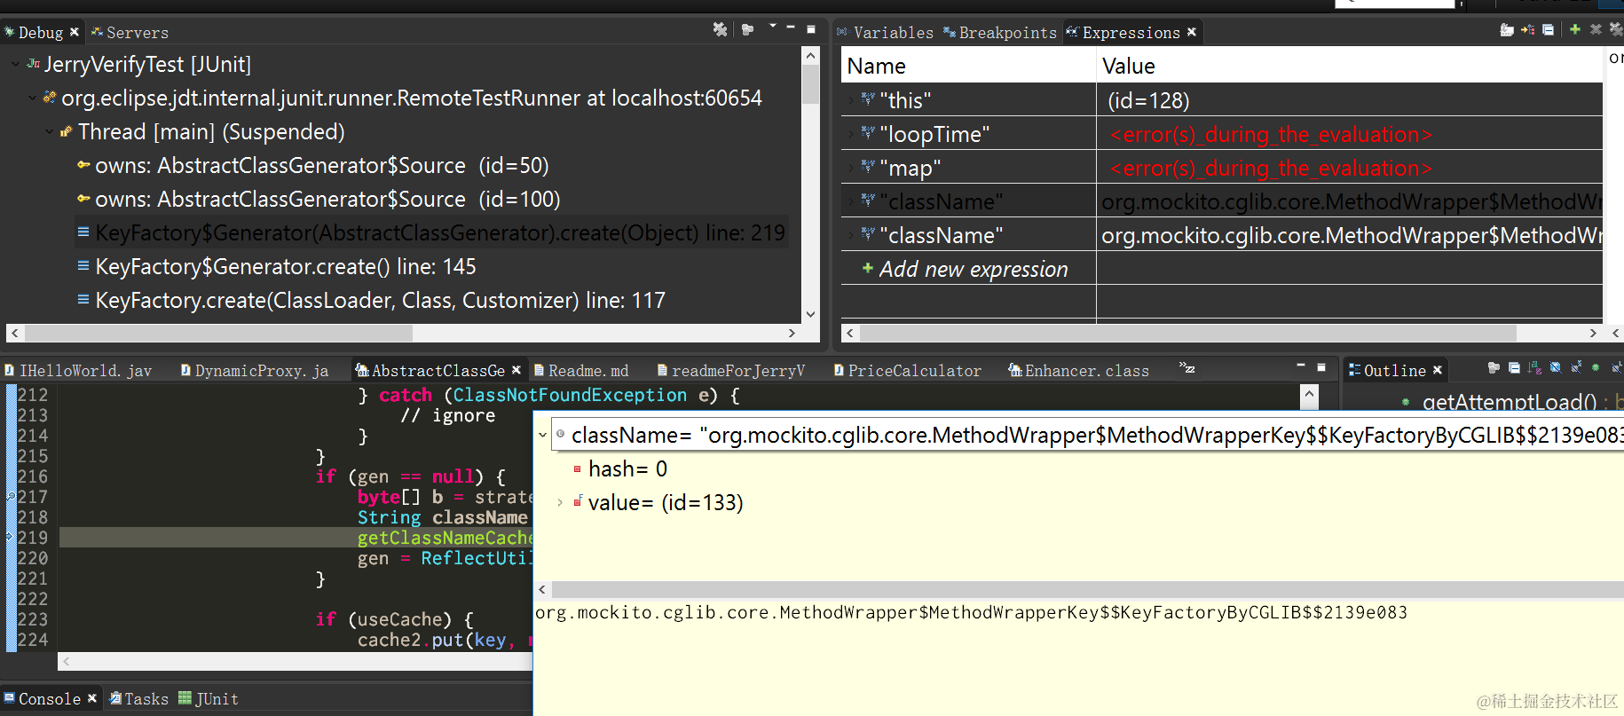The width and height of the screenshot is (1624, 716).
Task: Open the Readme.md editor tab
Action: [580, 371]
